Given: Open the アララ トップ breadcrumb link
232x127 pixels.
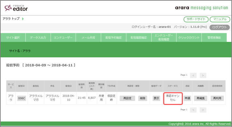Looking at the screenshot, I should [11, 19].
